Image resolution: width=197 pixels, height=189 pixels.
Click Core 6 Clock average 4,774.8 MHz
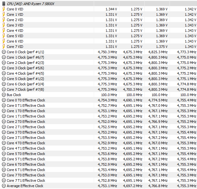click(187, 84)
